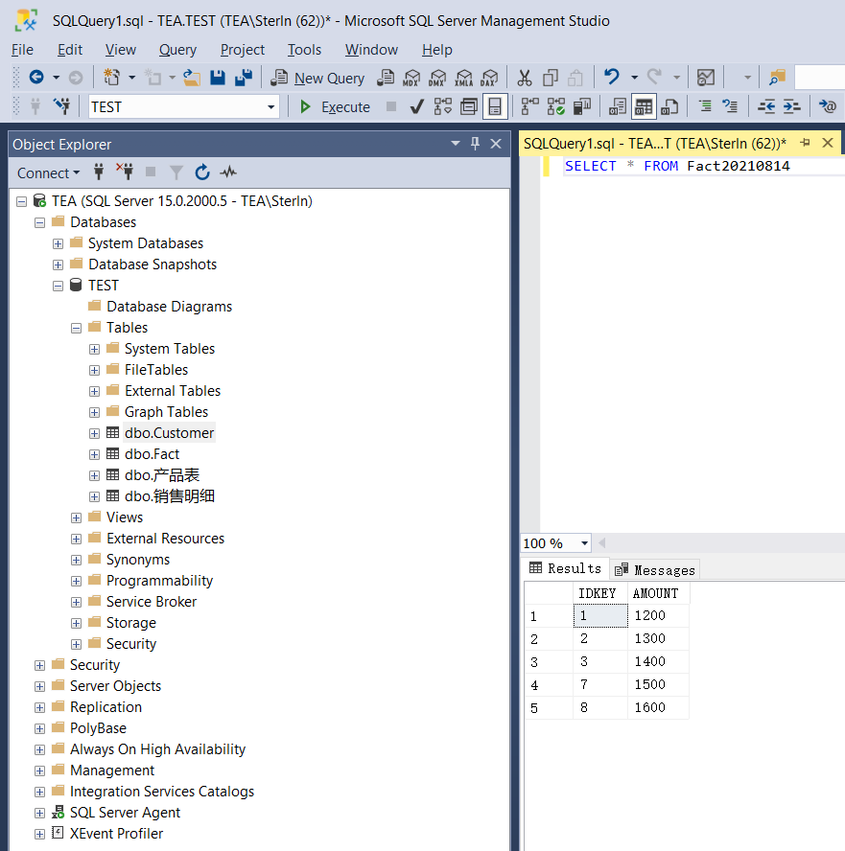This screenshot has width=845, height=851.
Task: Click the Disconnect plug icon in Object Explorer
Action: [x=125, y=172]
